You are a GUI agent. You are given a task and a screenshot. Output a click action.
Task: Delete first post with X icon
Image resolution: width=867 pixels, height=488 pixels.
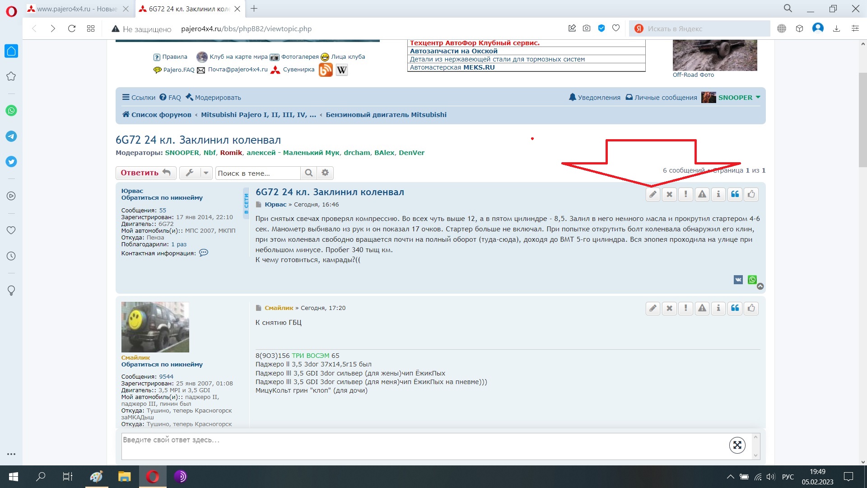pos(669,194)
